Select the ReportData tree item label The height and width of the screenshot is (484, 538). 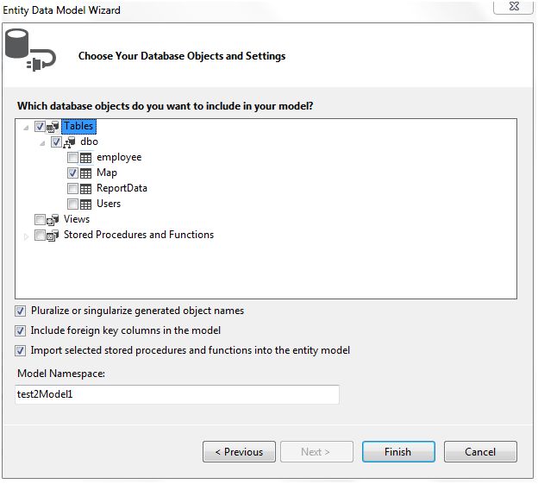(122, 188)
